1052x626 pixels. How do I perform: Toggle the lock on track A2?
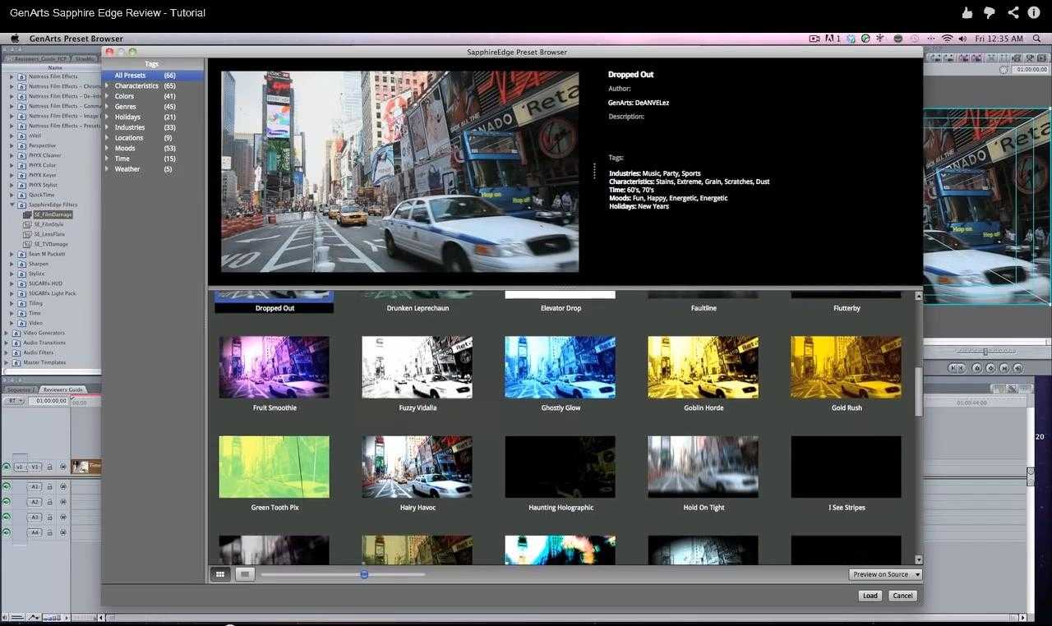49,502
